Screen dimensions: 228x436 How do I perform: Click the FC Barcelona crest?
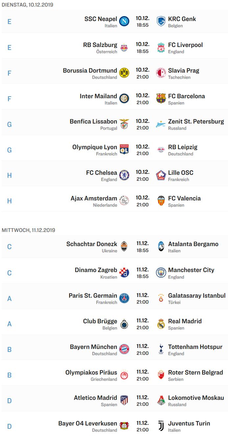(x=161, y=99)
